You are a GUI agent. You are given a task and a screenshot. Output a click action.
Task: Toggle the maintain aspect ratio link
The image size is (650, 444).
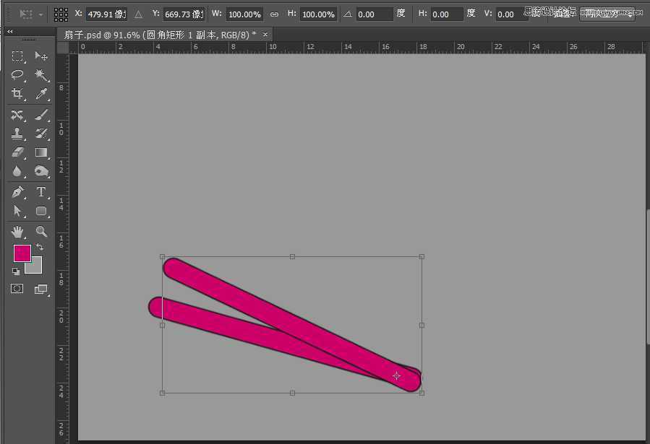pyautogui.click(x=275, y=14)
